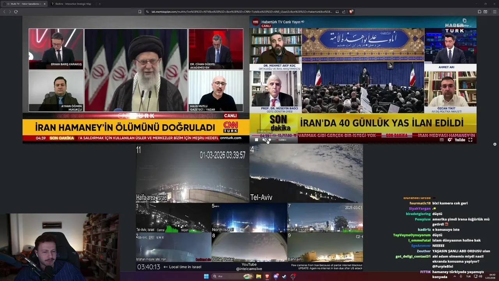Go forward in browser
499x281 pixels.
coord(10,12)
